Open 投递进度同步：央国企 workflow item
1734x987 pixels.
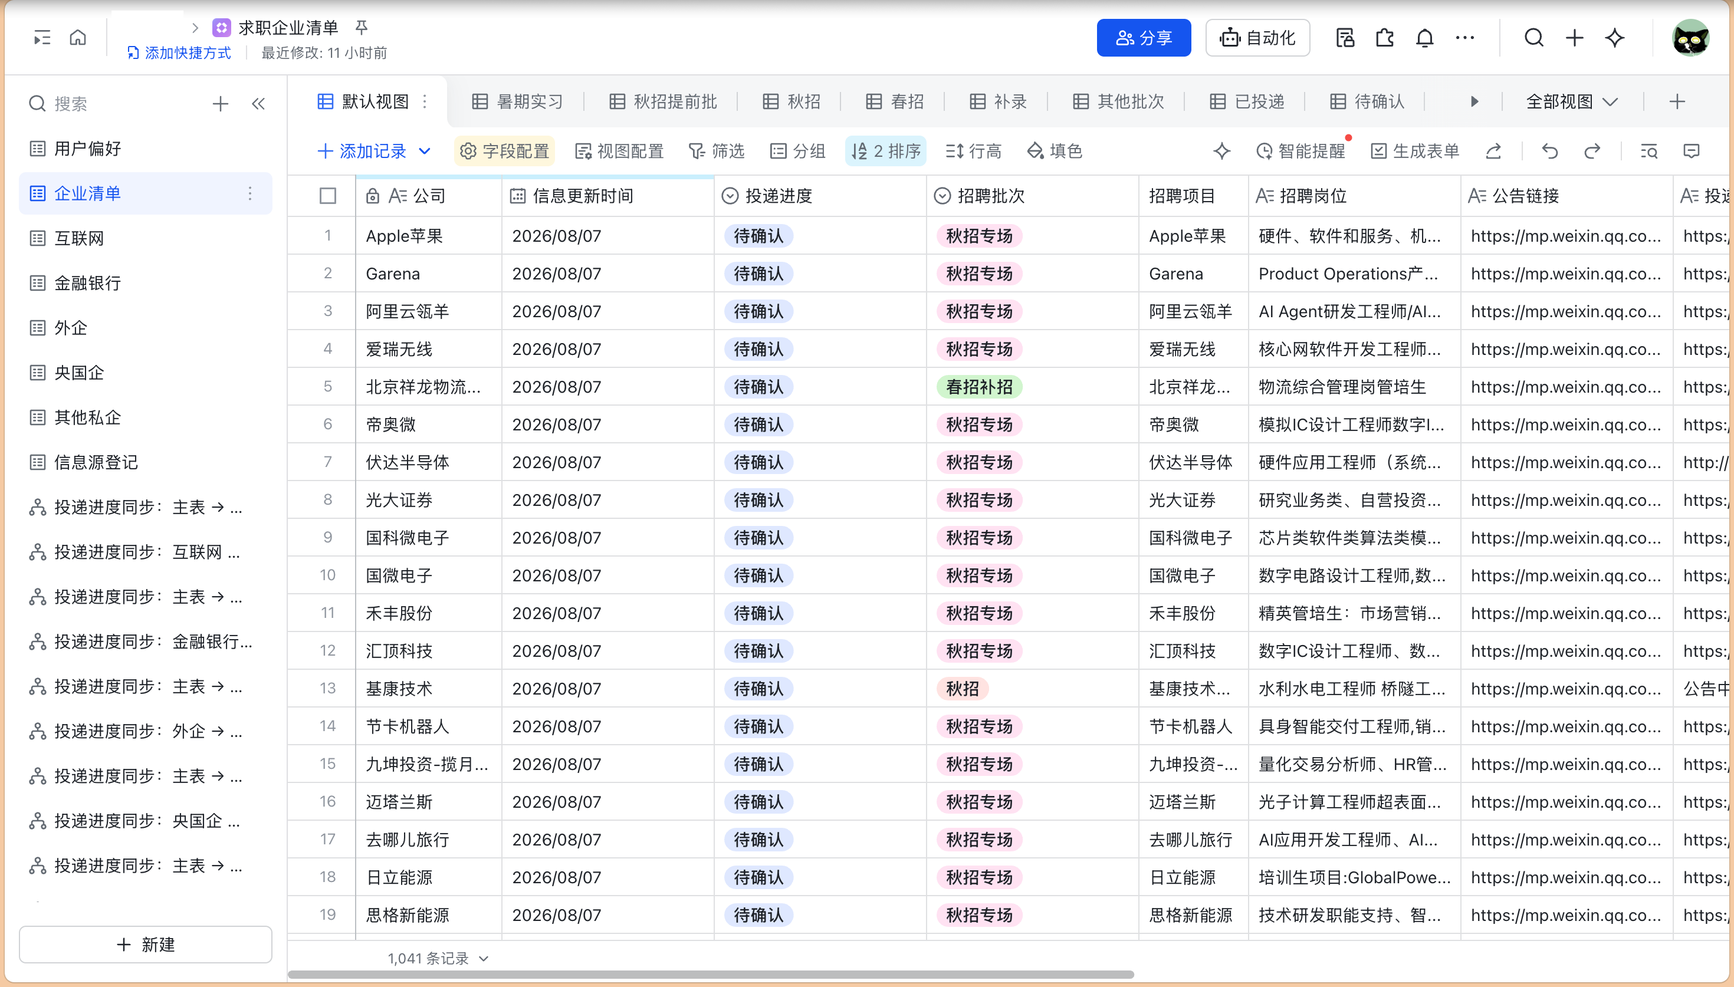point(146,821)
